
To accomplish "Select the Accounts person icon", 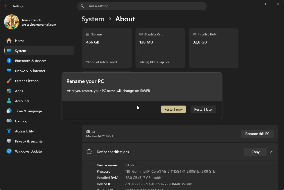I will click(9, 101).
